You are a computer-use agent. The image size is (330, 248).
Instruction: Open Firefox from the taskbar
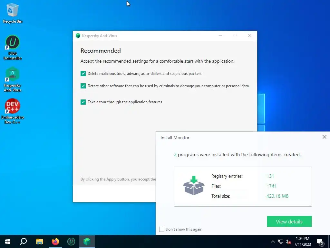(x=55, y=242)
